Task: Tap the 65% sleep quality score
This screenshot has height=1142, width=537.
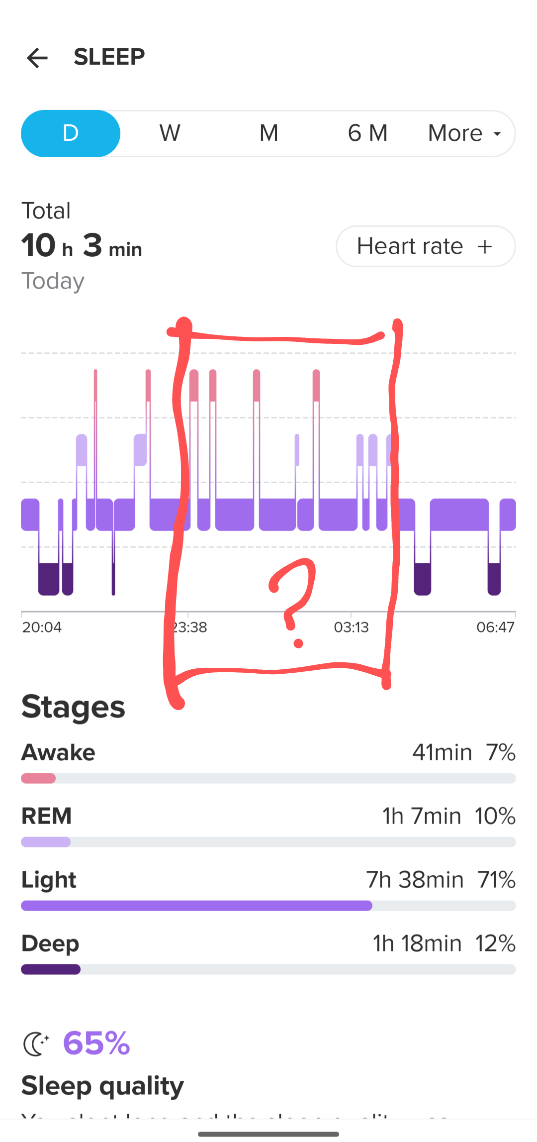Action: [x=96, y=1043]
